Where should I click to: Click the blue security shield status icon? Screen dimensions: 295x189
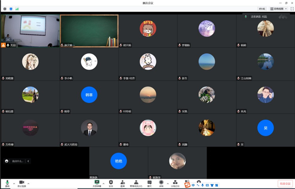tap(11, 9)
